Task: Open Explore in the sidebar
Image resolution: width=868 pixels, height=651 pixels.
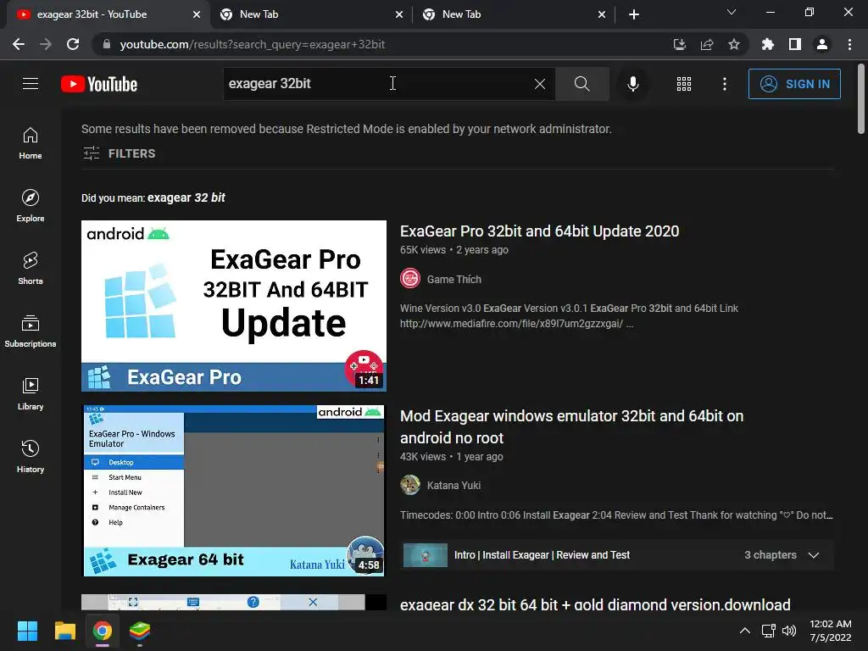Action: (31, 205)
